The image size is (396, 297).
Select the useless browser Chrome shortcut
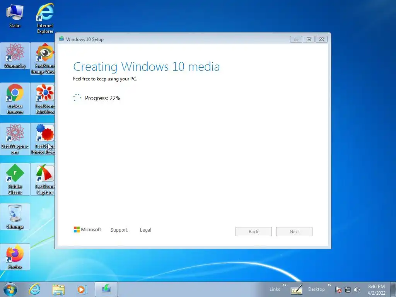pos(15,99)
